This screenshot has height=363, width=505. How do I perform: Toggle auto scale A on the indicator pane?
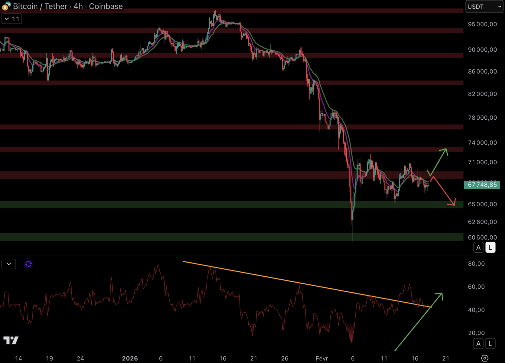[478, 344]
